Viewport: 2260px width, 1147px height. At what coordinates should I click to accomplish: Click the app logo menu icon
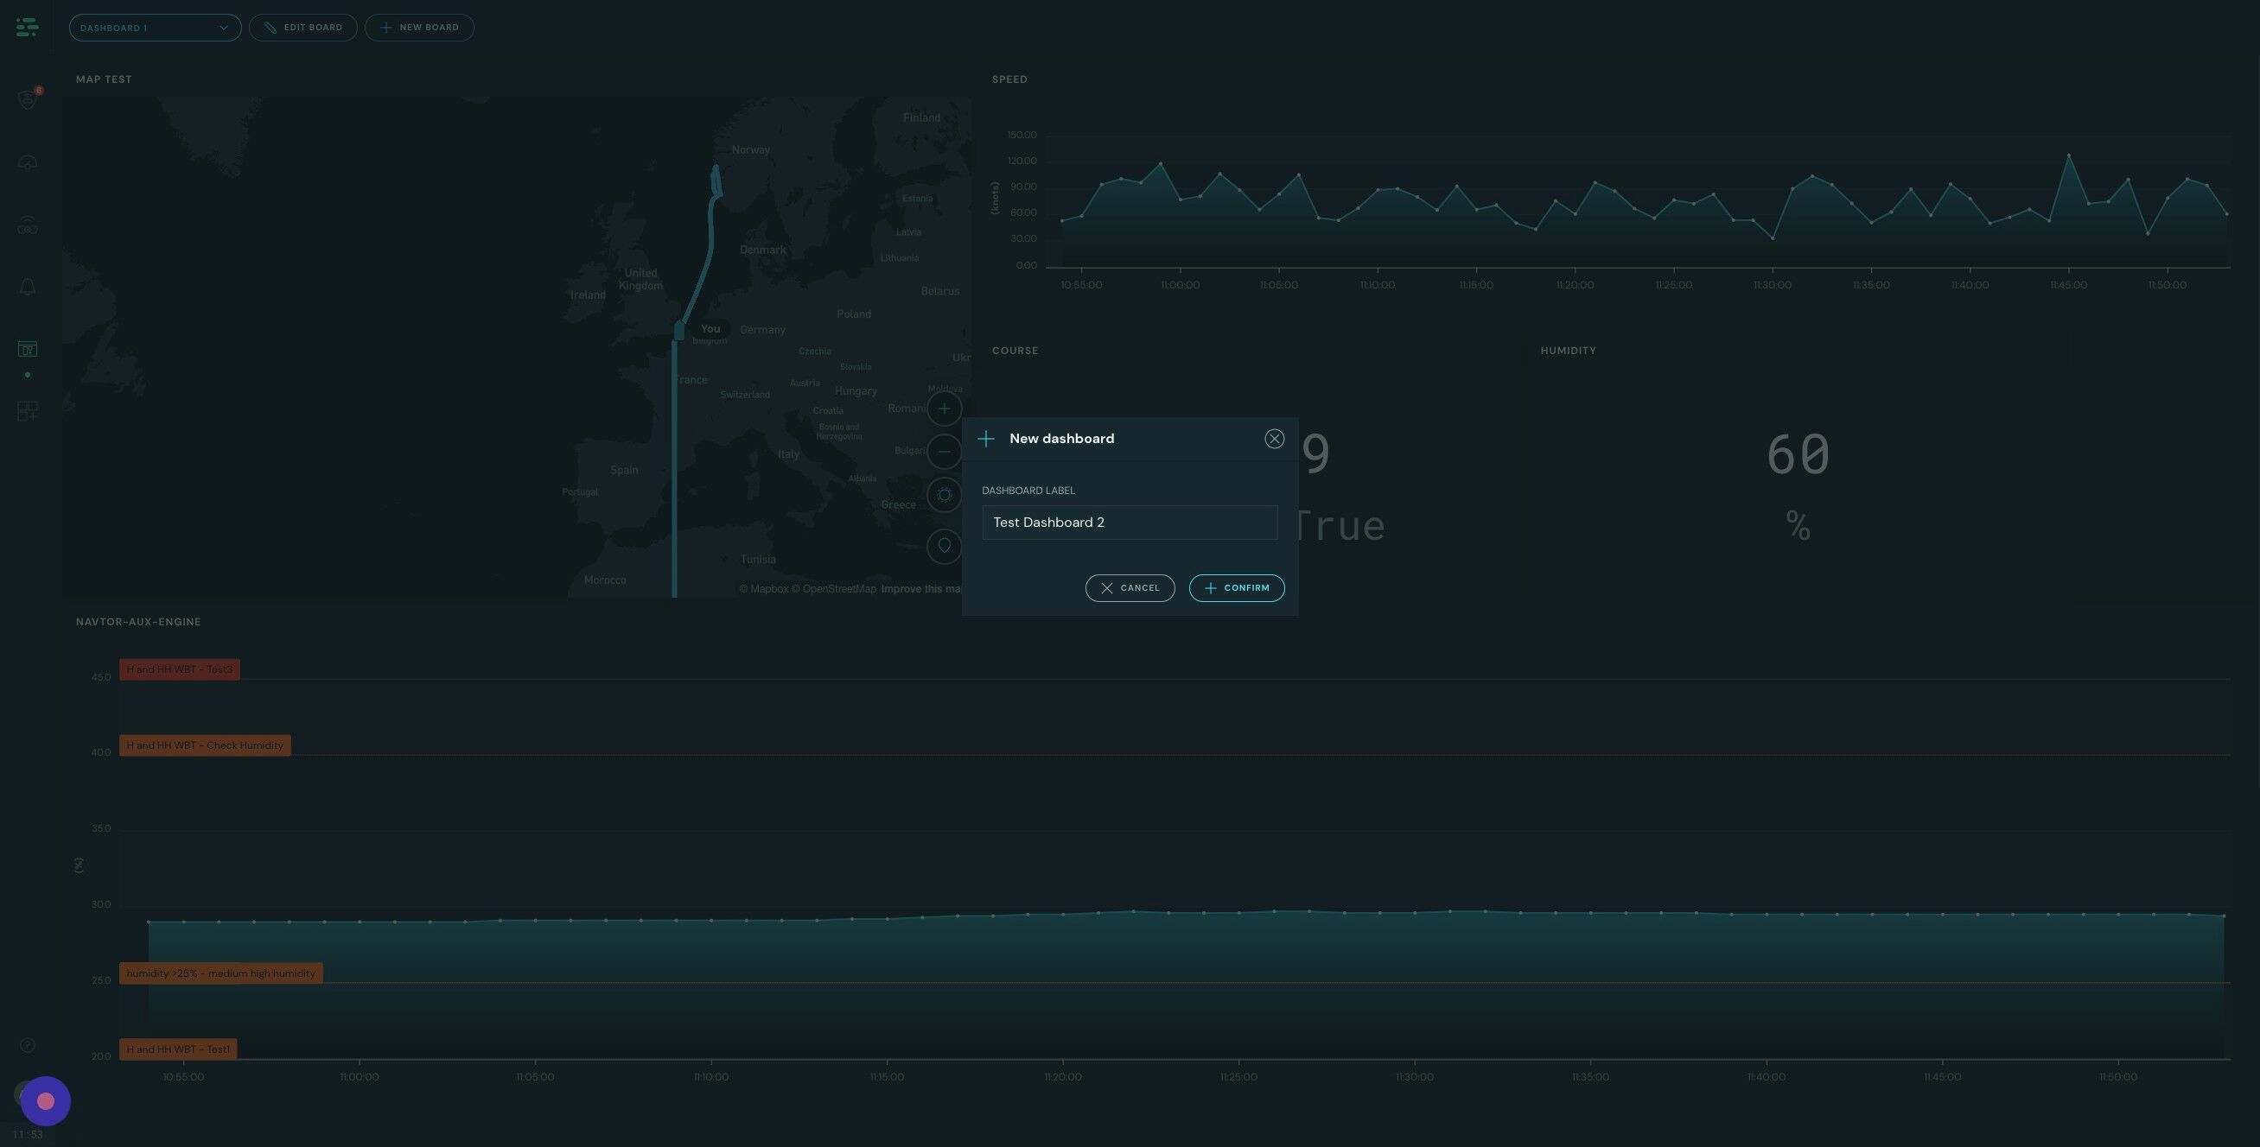click(x=27, y=27)
